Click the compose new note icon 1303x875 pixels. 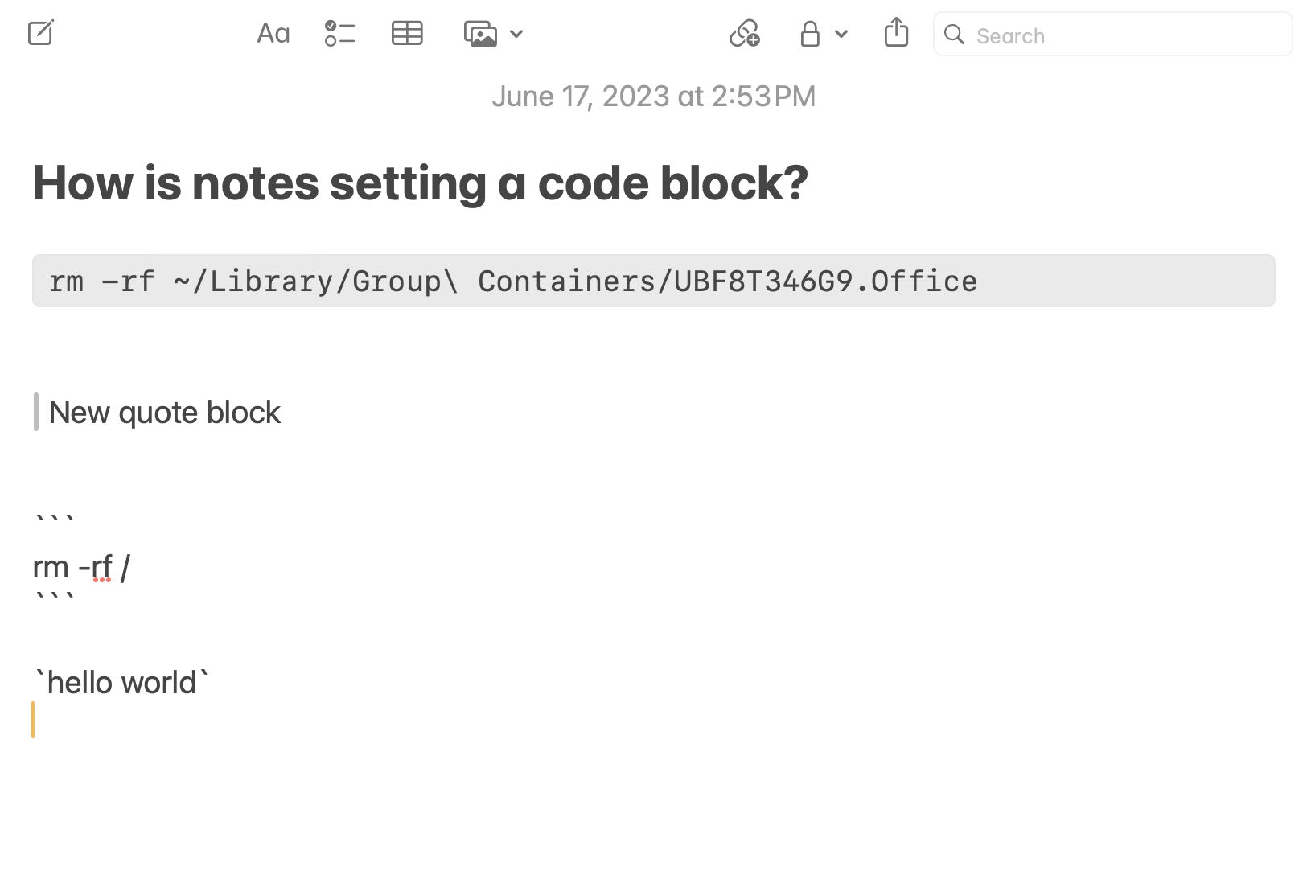(x=40, y=33)
